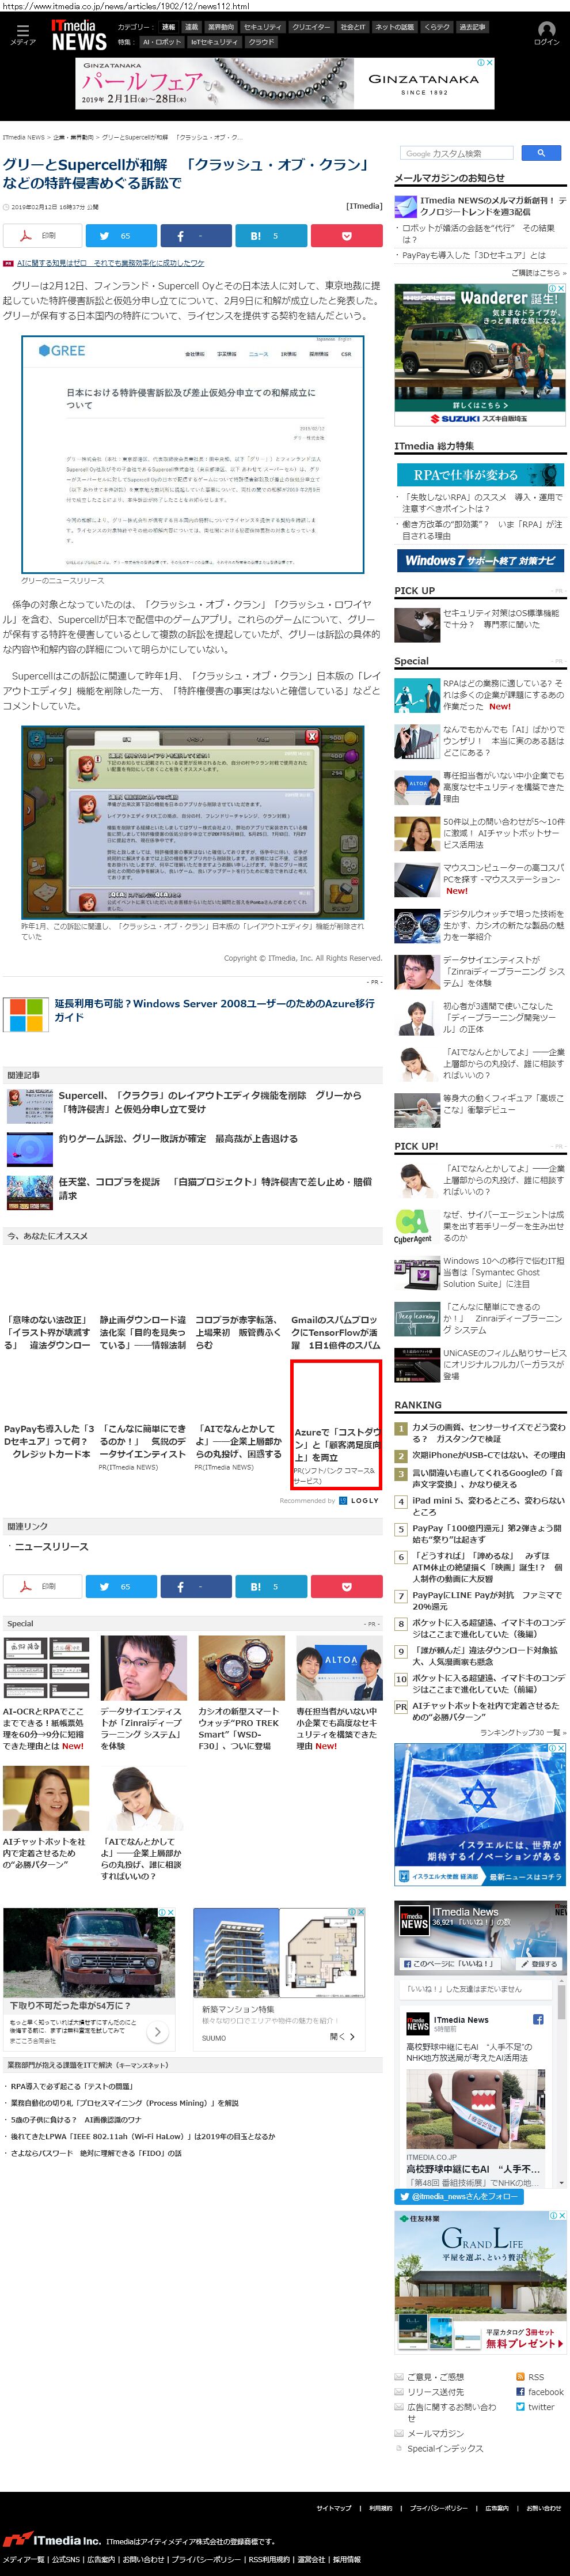Image resolution: width=570 pixels, height=2576 pixels.
Task: Click the Google search magnifier button
Action: pos(541,153)
